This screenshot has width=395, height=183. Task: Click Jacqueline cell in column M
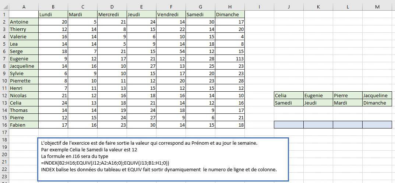(x=377, y=95)
